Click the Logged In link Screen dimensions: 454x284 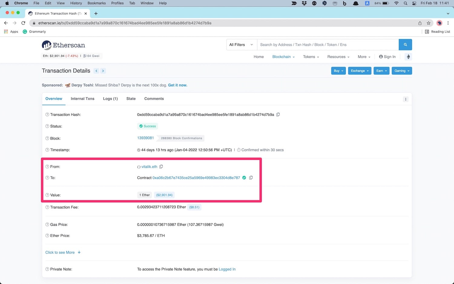227,269
